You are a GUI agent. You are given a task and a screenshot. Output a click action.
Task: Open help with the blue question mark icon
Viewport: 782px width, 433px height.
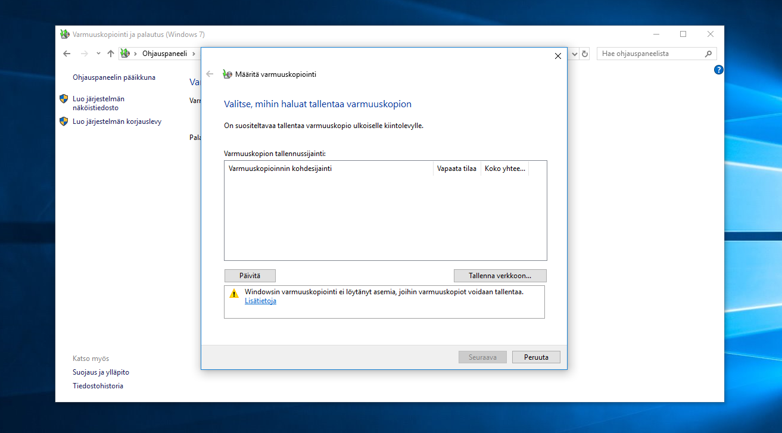pos(718,70)
